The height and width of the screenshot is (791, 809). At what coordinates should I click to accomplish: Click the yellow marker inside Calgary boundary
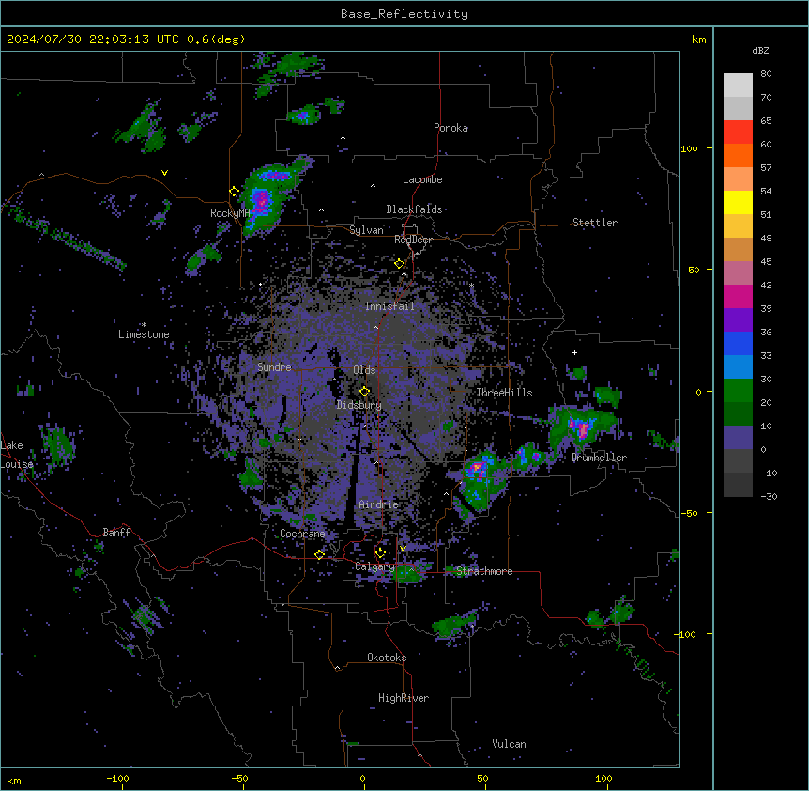(380, 553)
